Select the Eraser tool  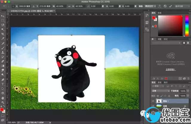3,61
